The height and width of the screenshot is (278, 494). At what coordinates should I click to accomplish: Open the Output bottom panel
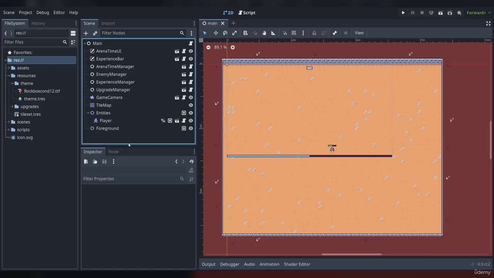(x=208, y=264)
